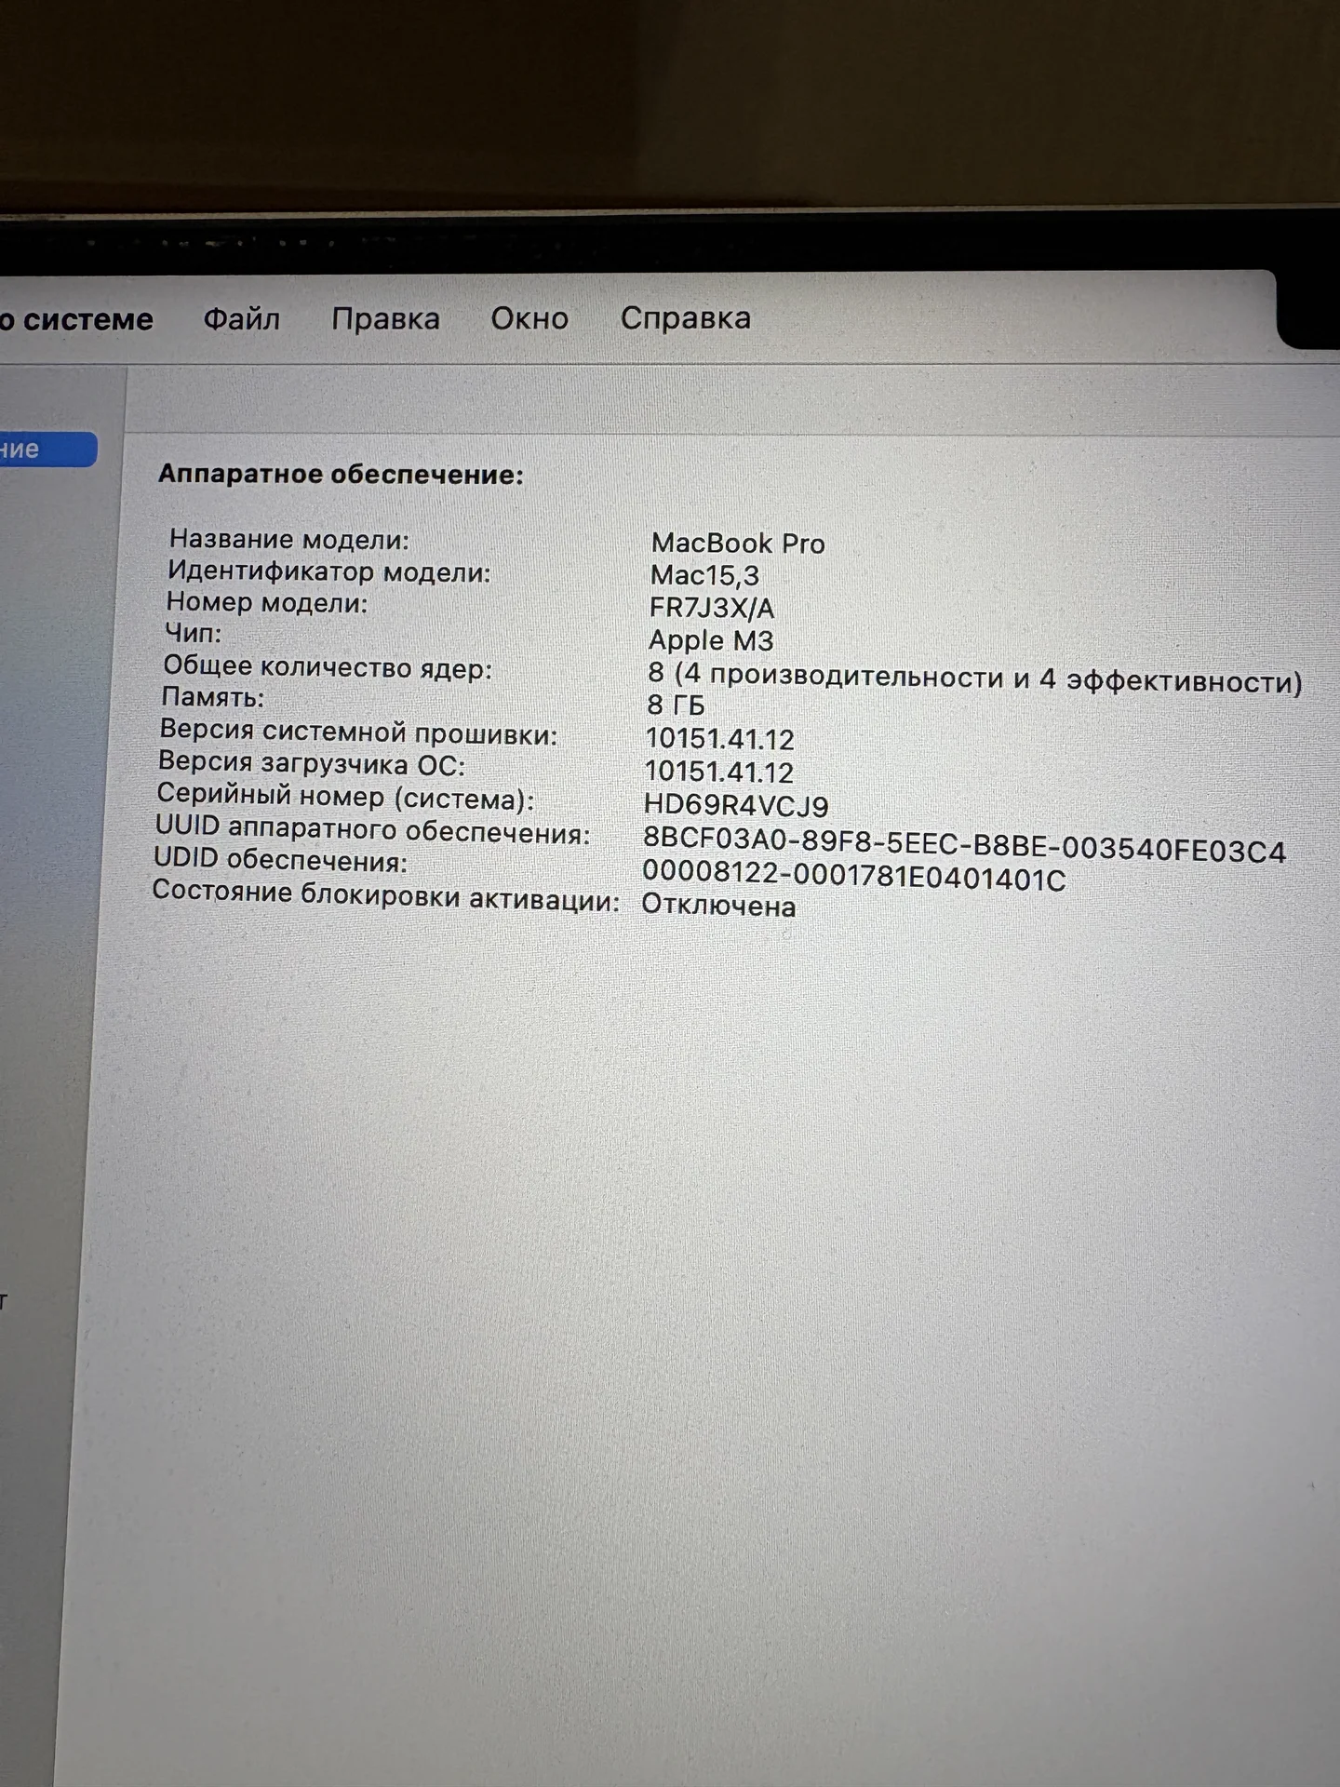The height and width of the screenshot is (1787, 1340).
Task: Click the 'FR7J3X/A' model number value
Action: pyautogui.click(x=712, y=608)
